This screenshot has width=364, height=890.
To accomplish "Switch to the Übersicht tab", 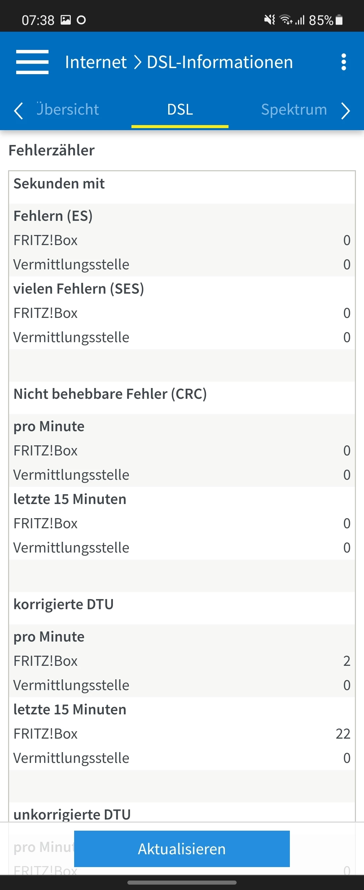I will pos(68,110).
